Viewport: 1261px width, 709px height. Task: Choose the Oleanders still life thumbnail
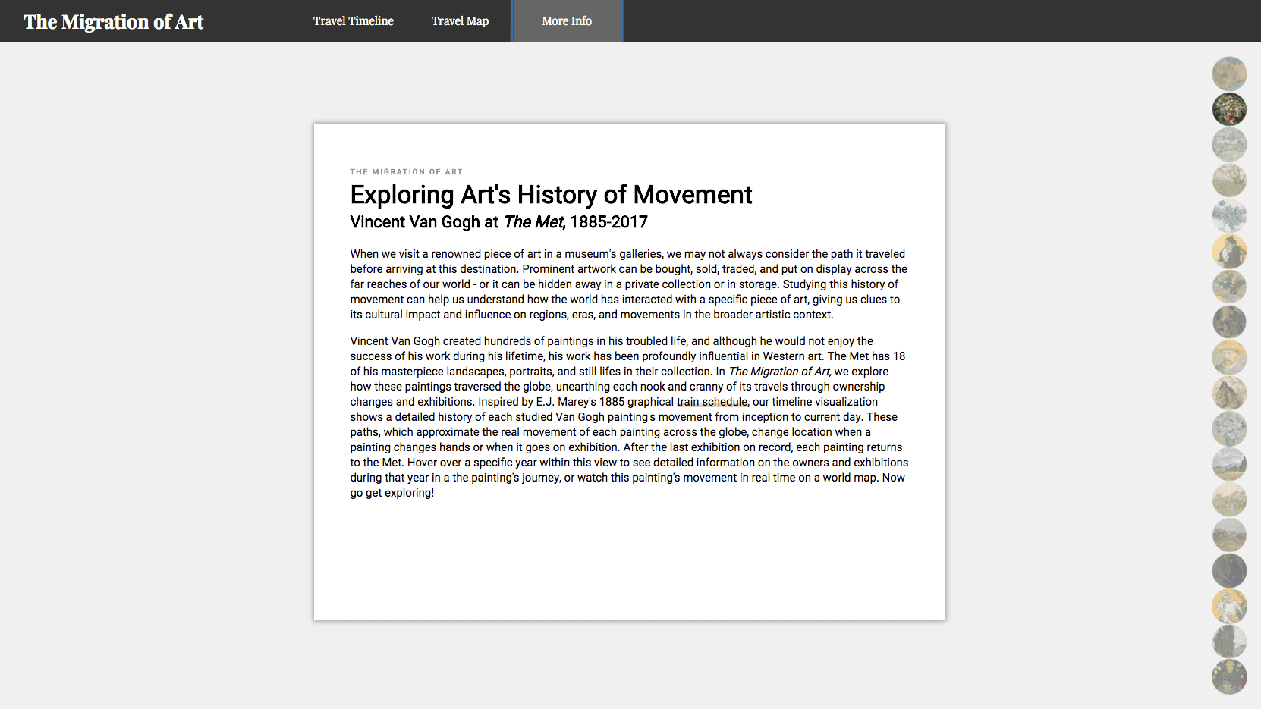(1229, 287)
